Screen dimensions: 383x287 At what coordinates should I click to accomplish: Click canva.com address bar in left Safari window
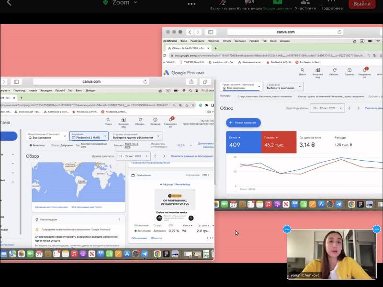click(x=91, y=81)
